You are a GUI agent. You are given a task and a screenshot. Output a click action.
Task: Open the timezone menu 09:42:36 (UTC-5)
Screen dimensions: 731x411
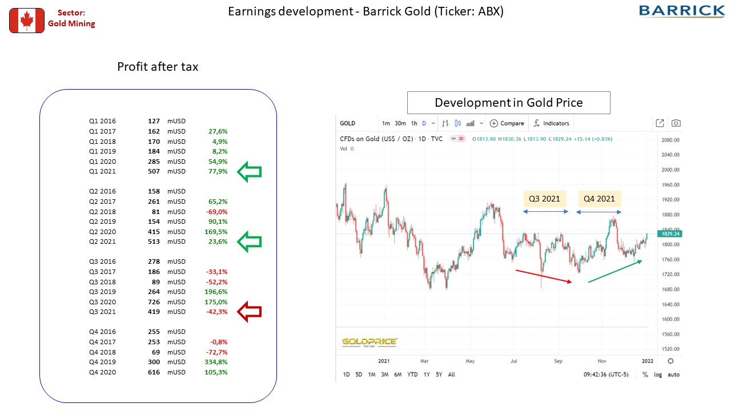coord(605,374)
